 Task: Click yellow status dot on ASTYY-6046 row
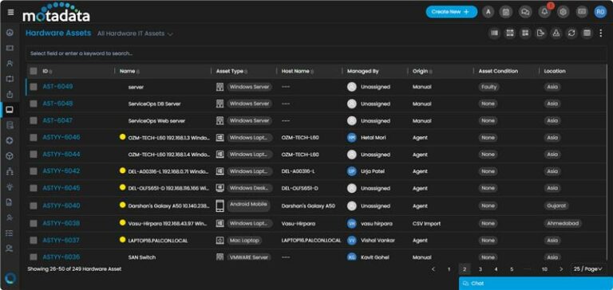(122, 137)
